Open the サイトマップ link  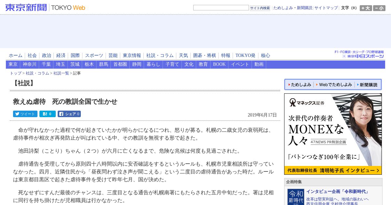pyautogui.click(x=326, y=8)
